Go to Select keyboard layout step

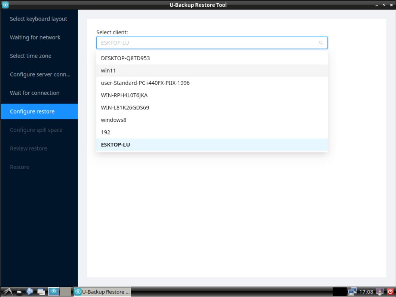click(x=38, y=19)
